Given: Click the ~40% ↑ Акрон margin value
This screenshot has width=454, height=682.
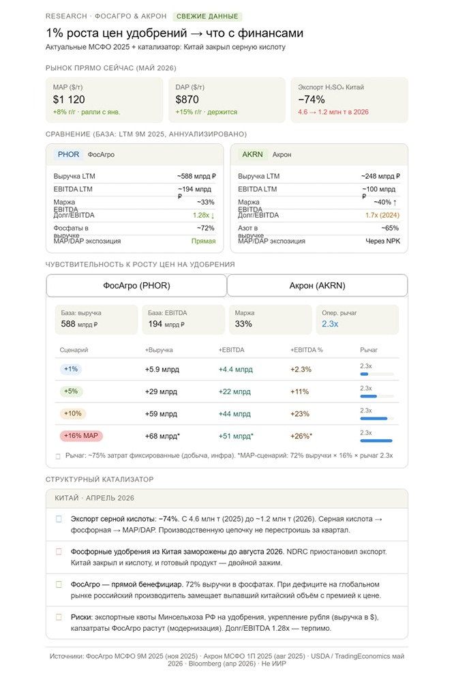Looking at the screenshot, I should [385, 203].
